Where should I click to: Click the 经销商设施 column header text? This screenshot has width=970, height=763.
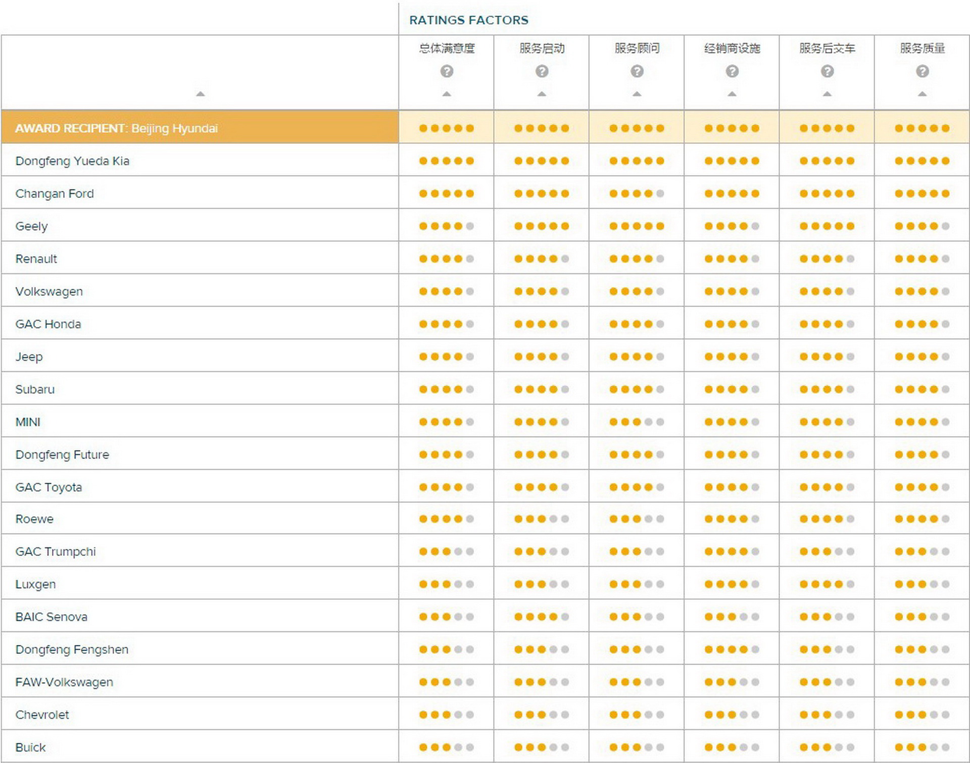pos(732,48)
